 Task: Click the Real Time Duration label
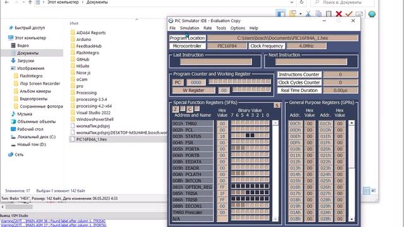(x=299, y=90)
